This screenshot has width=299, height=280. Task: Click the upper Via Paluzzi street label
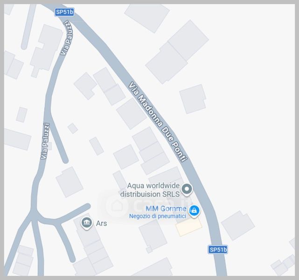pos(67,38)
